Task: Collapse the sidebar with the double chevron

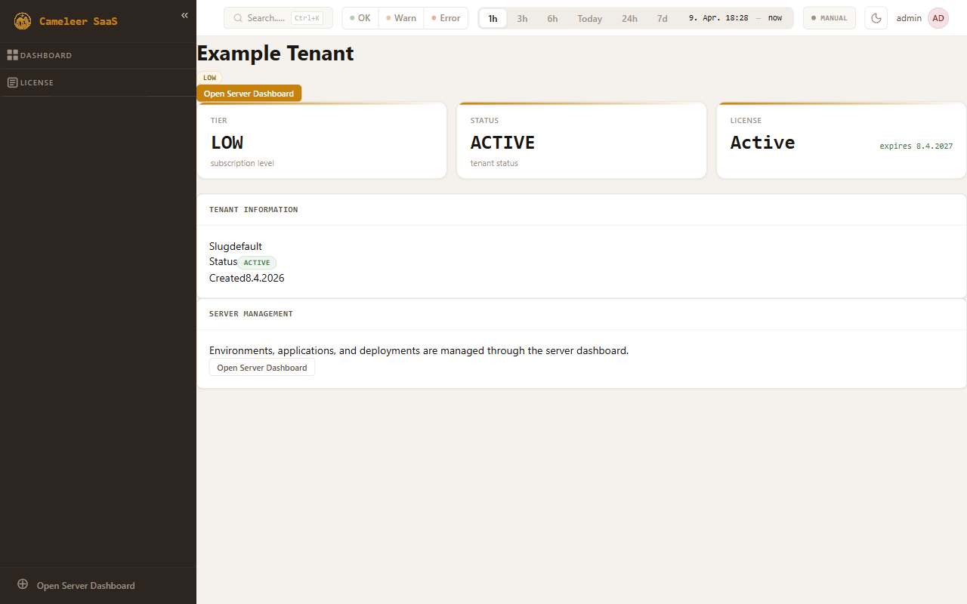Action: coord(184,15)
